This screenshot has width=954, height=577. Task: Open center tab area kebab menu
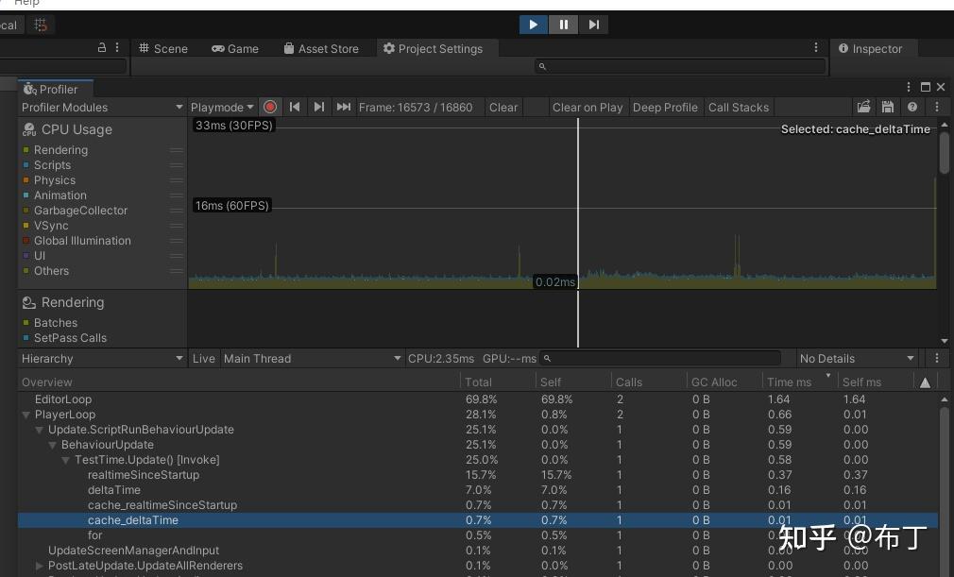[816, 47]
